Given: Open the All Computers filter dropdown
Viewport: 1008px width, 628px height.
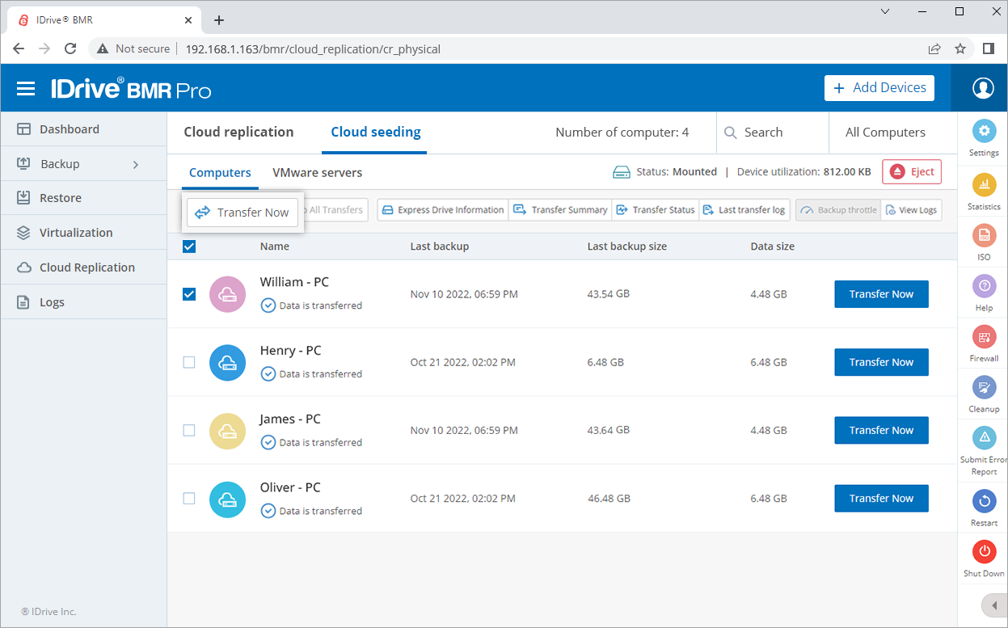Looking at the screenshot, I should click(x=885, y=133).
